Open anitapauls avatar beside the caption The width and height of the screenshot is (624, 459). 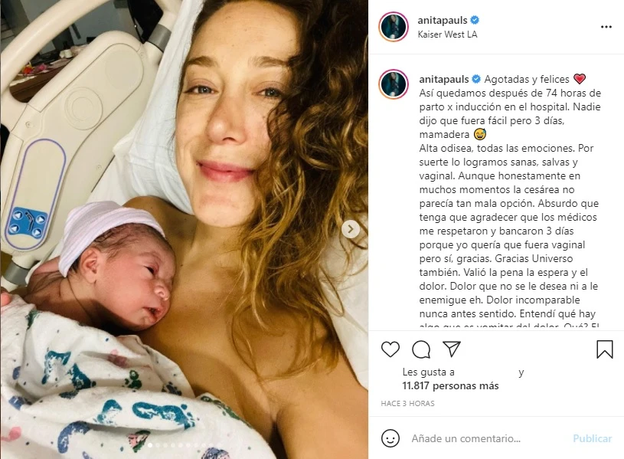pyautogui.click(x=394, y=84)
